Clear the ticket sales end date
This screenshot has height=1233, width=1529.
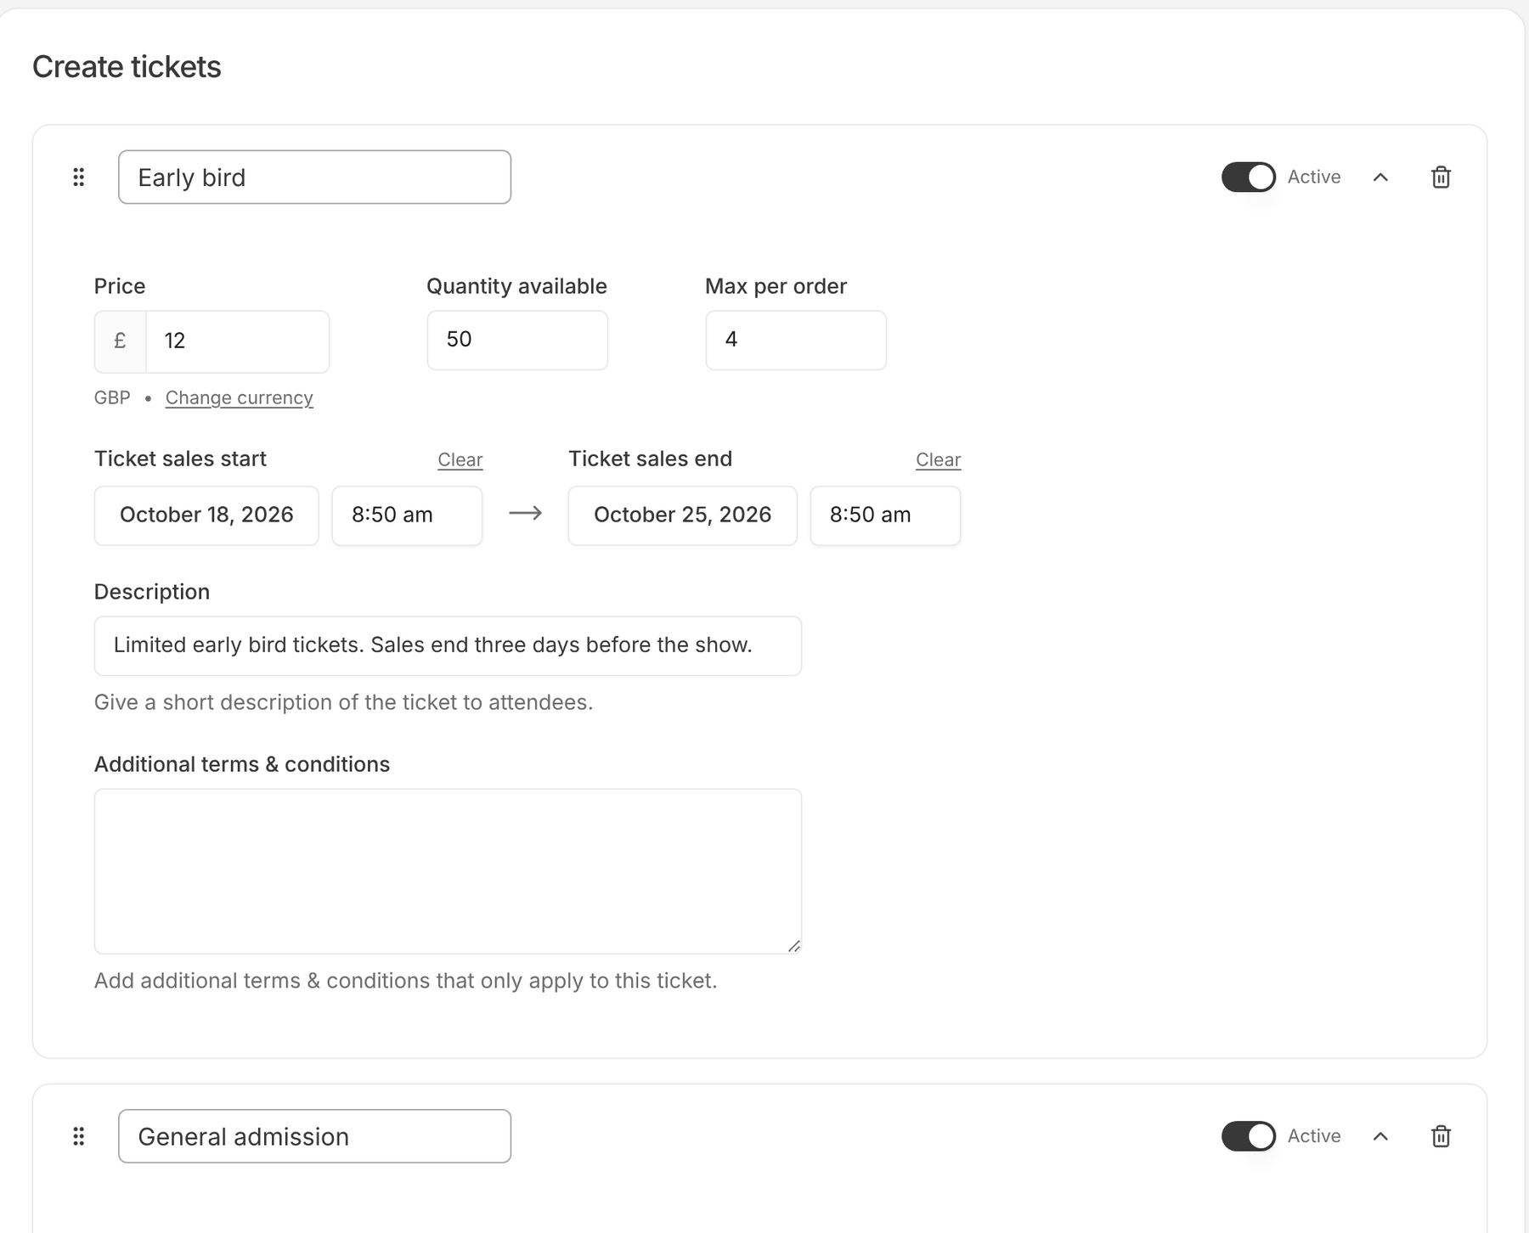pos(939,460)
